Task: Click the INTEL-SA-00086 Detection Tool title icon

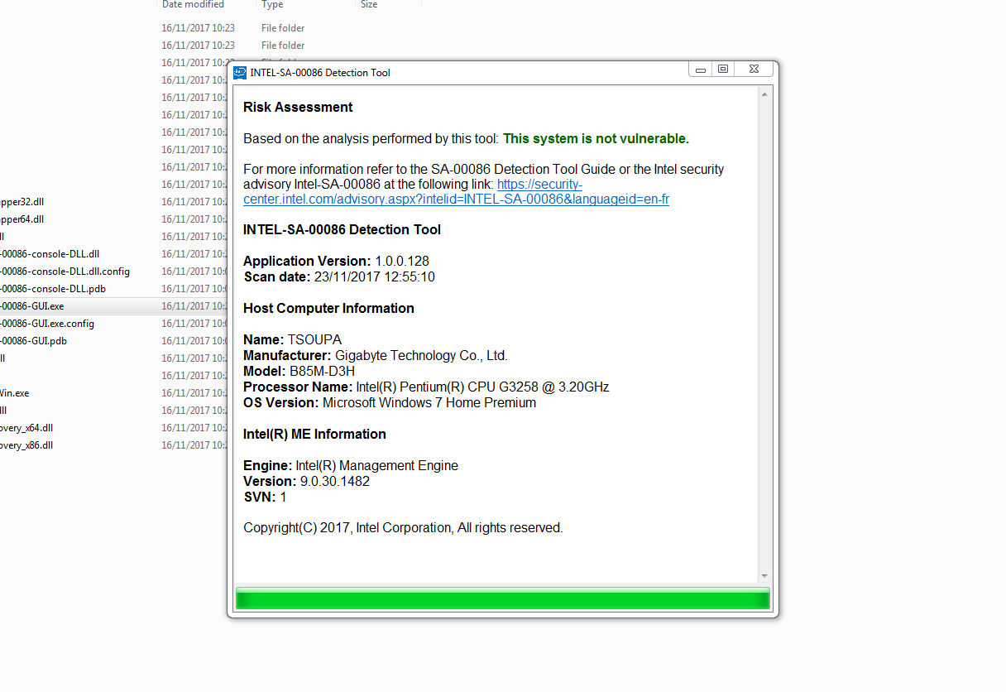Action: tap(240, 72)
